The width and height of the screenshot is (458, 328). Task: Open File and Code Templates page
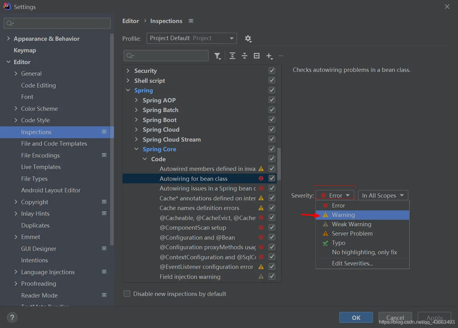pos(54,143)
